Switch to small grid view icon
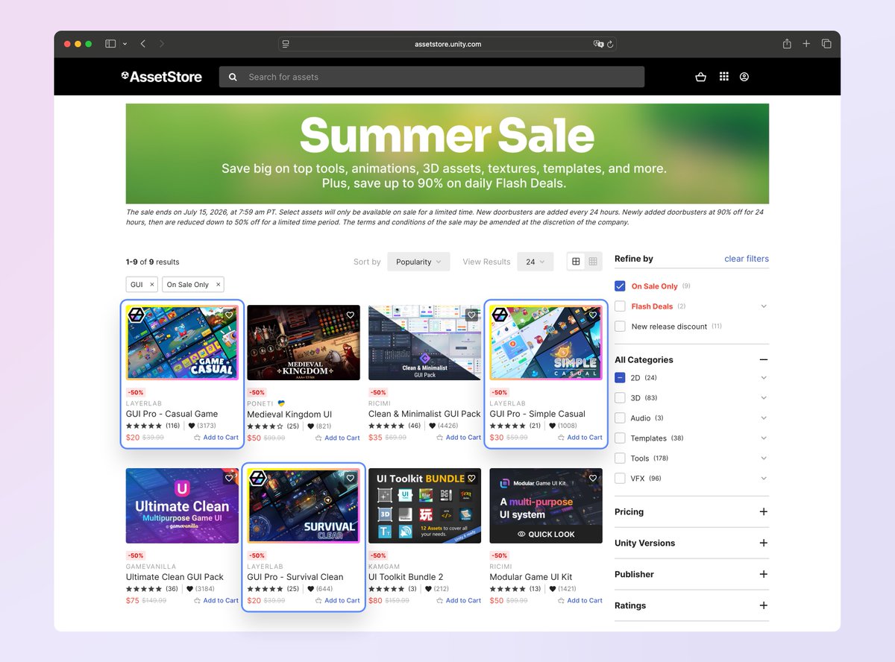895x662 pixels. tap(593, 262)
